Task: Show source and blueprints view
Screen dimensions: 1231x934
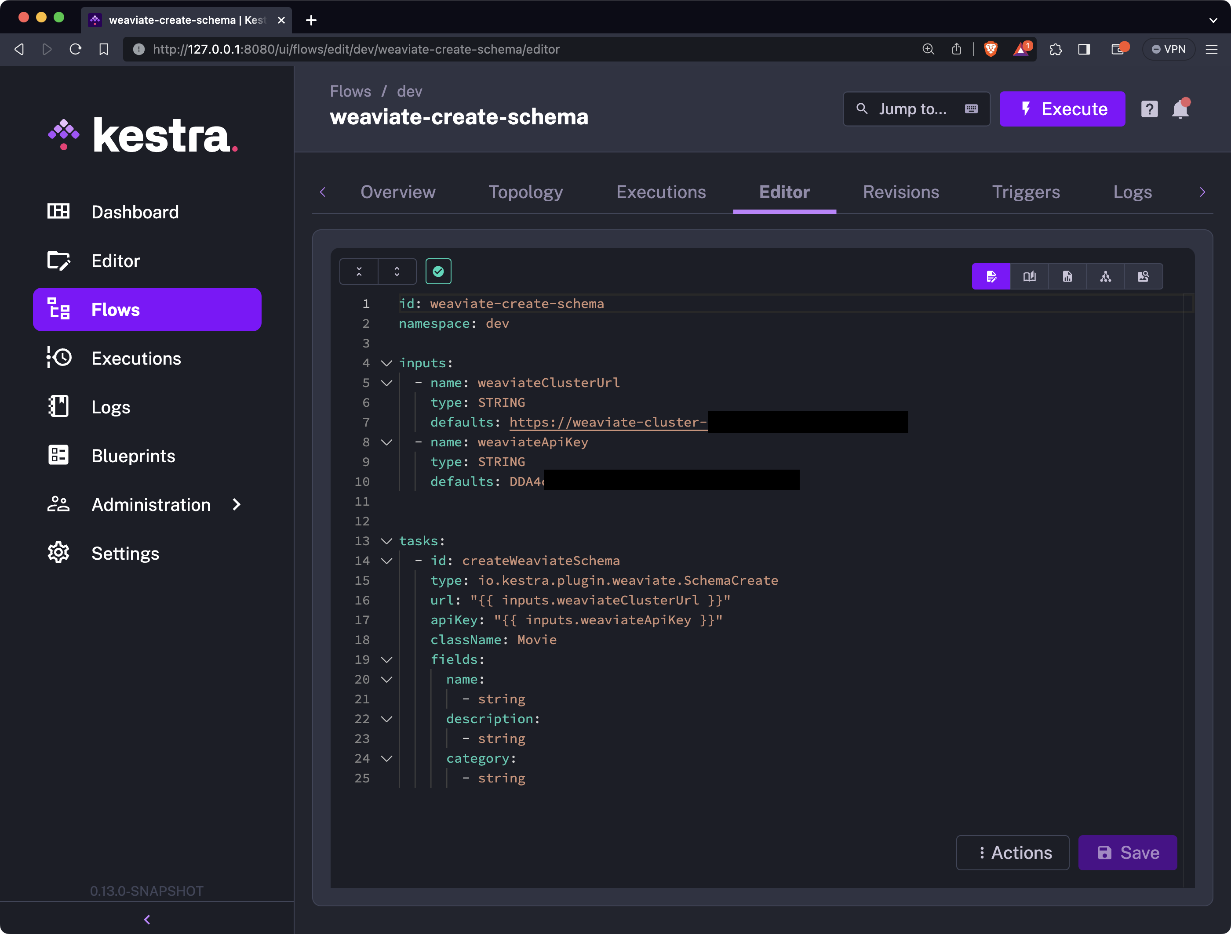Action: click(x=1067, y=276)
